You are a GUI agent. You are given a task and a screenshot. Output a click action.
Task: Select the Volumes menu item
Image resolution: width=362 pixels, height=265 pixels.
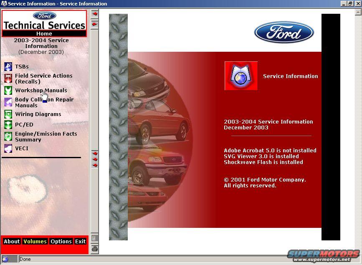[35, 241]
